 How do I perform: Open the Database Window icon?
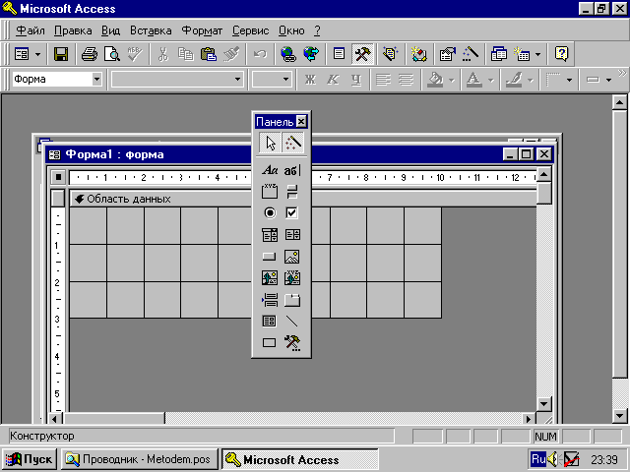499,54
